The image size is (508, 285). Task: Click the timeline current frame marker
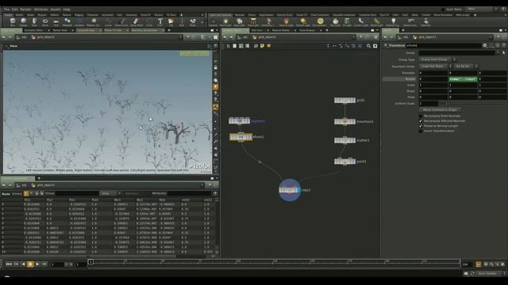[91, 261]
